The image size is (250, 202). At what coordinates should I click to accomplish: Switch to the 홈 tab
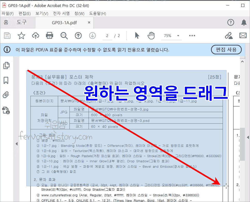(6, 22)
